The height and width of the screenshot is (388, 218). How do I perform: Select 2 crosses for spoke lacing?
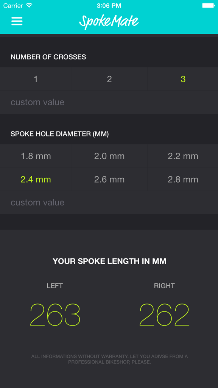click(x=109, y=79)
